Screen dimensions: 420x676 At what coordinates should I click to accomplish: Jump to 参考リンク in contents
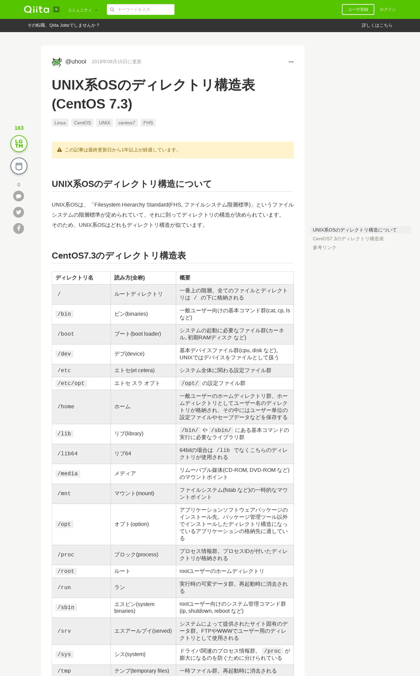[x=325, y=247]
